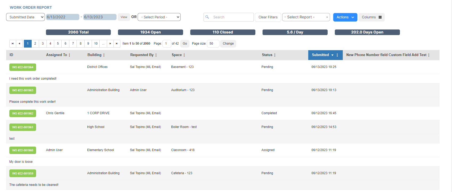This screenshot has height=192, width=452.
Task: Click 'My door is loose' description
Action: pos(21,162)
